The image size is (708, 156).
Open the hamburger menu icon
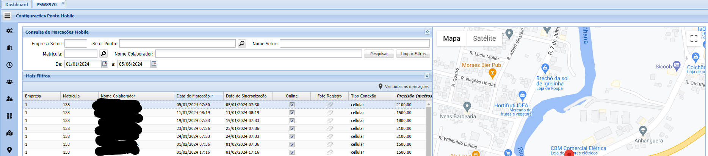click(x=7, y=16)
